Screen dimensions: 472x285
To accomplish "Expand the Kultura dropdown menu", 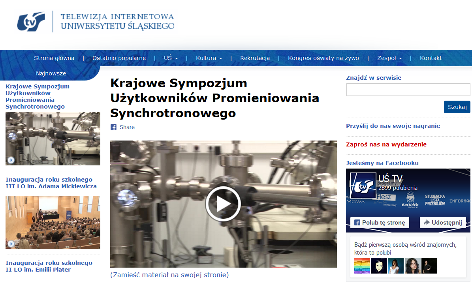I will pos(209,58).
